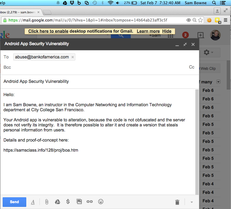Click the date and time in menu bar
Viewport: 231px width, 209px height.
click(160, 3)
